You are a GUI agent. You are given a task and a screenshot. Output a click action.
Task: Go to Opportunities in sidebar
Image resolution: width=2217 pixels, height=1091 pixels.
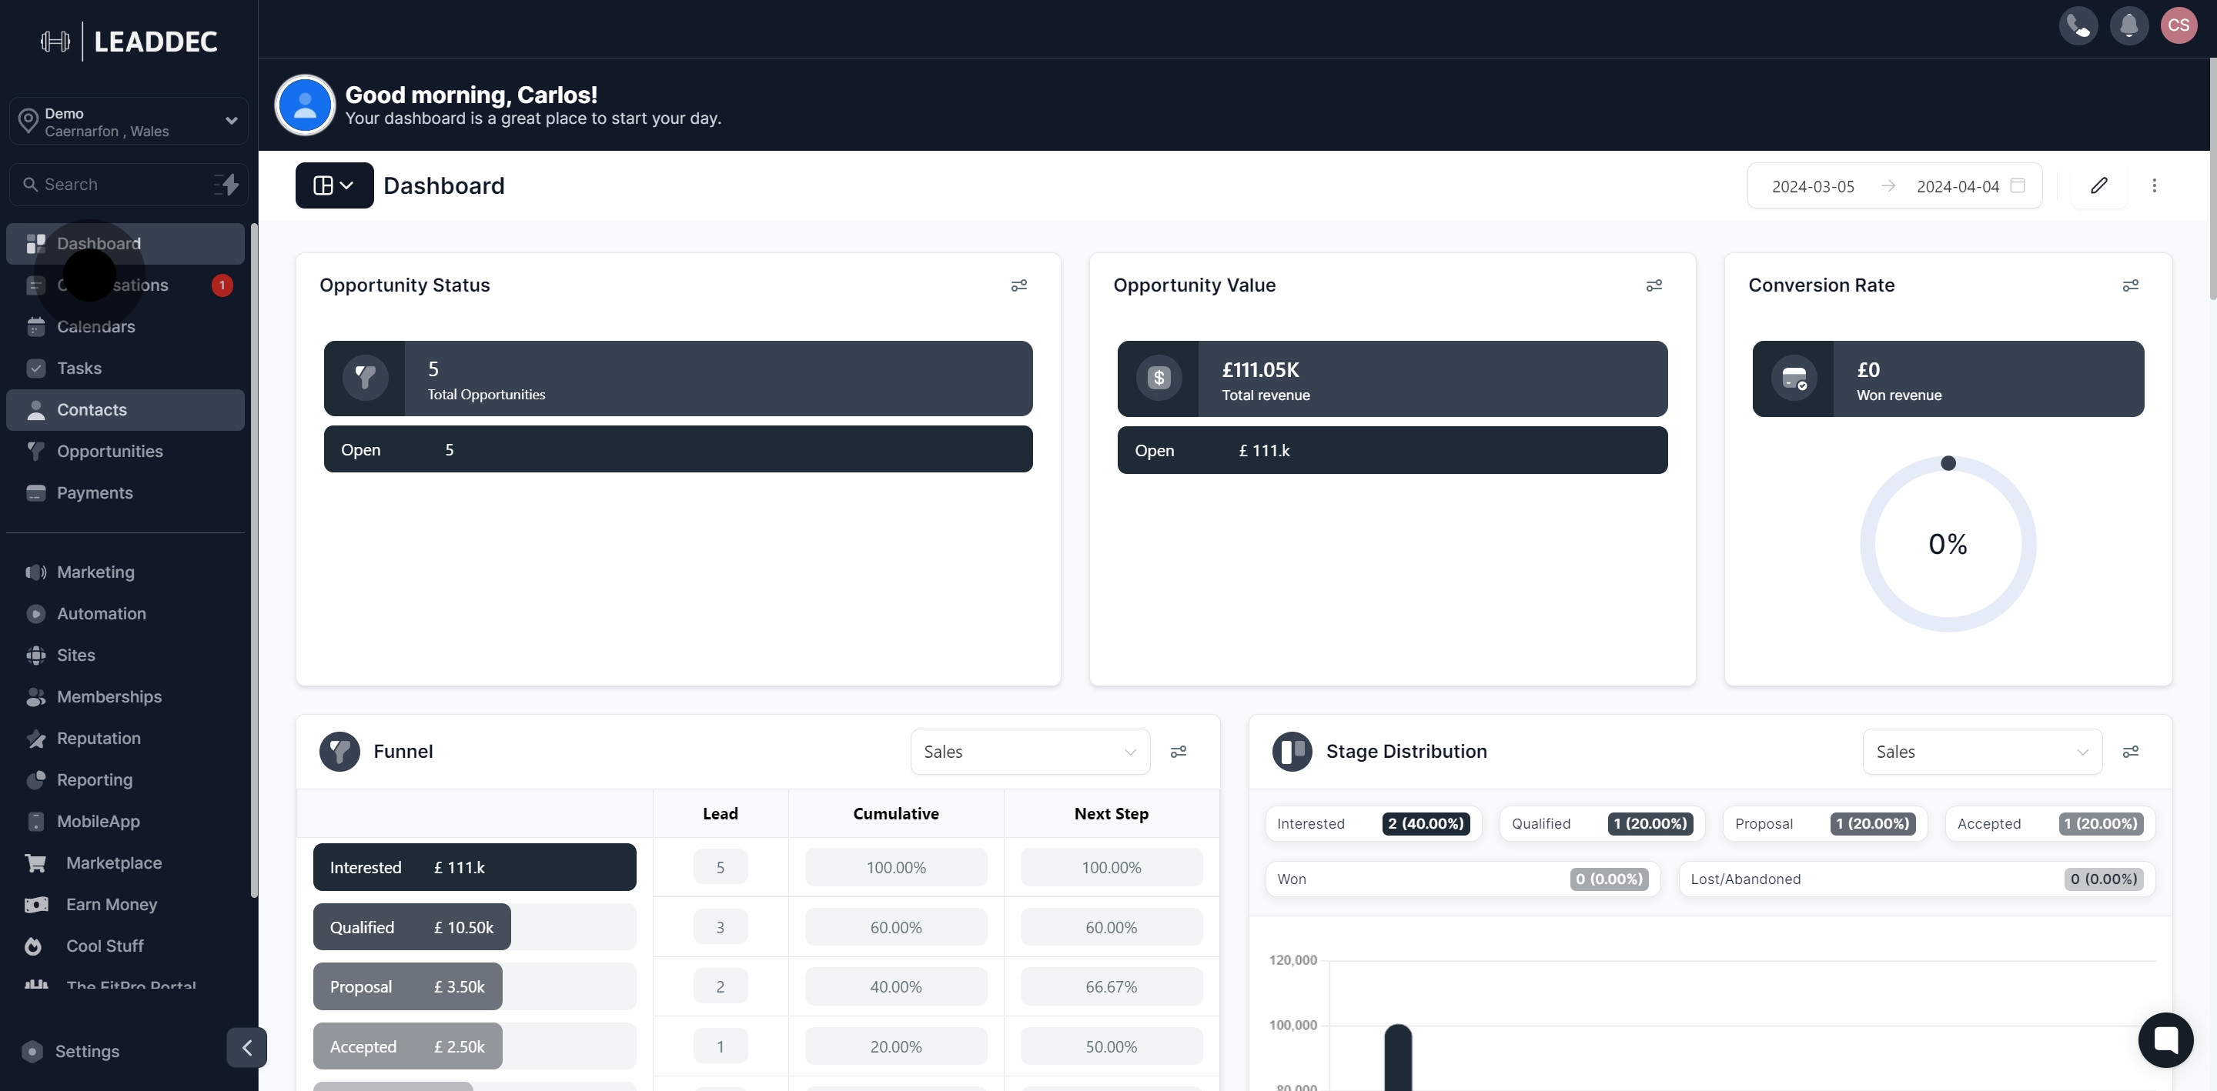109,452
